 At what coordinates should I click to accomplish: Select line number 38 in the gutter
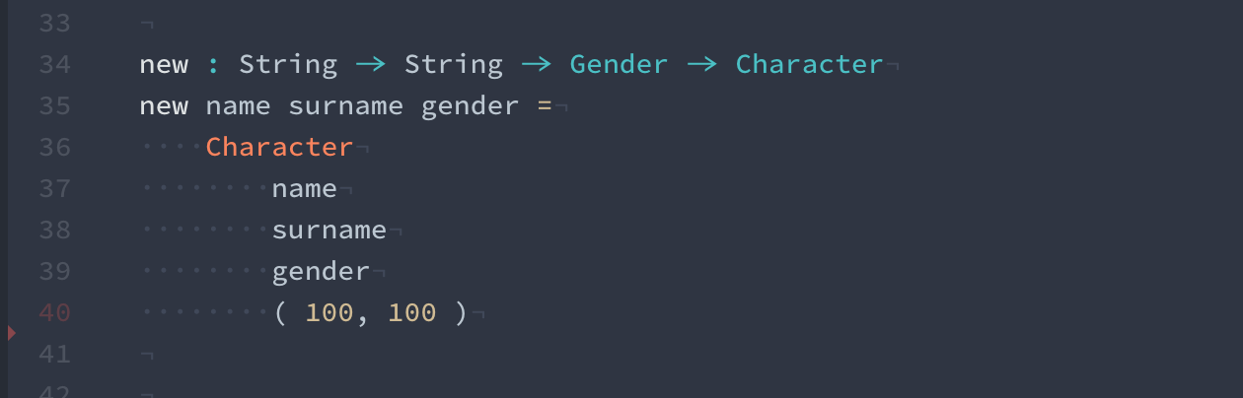[54, 231]
